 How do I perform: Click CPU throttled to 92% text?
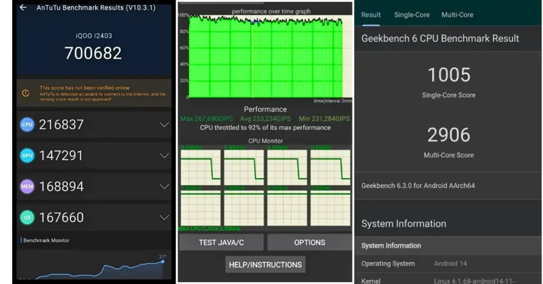click(265, 128)
